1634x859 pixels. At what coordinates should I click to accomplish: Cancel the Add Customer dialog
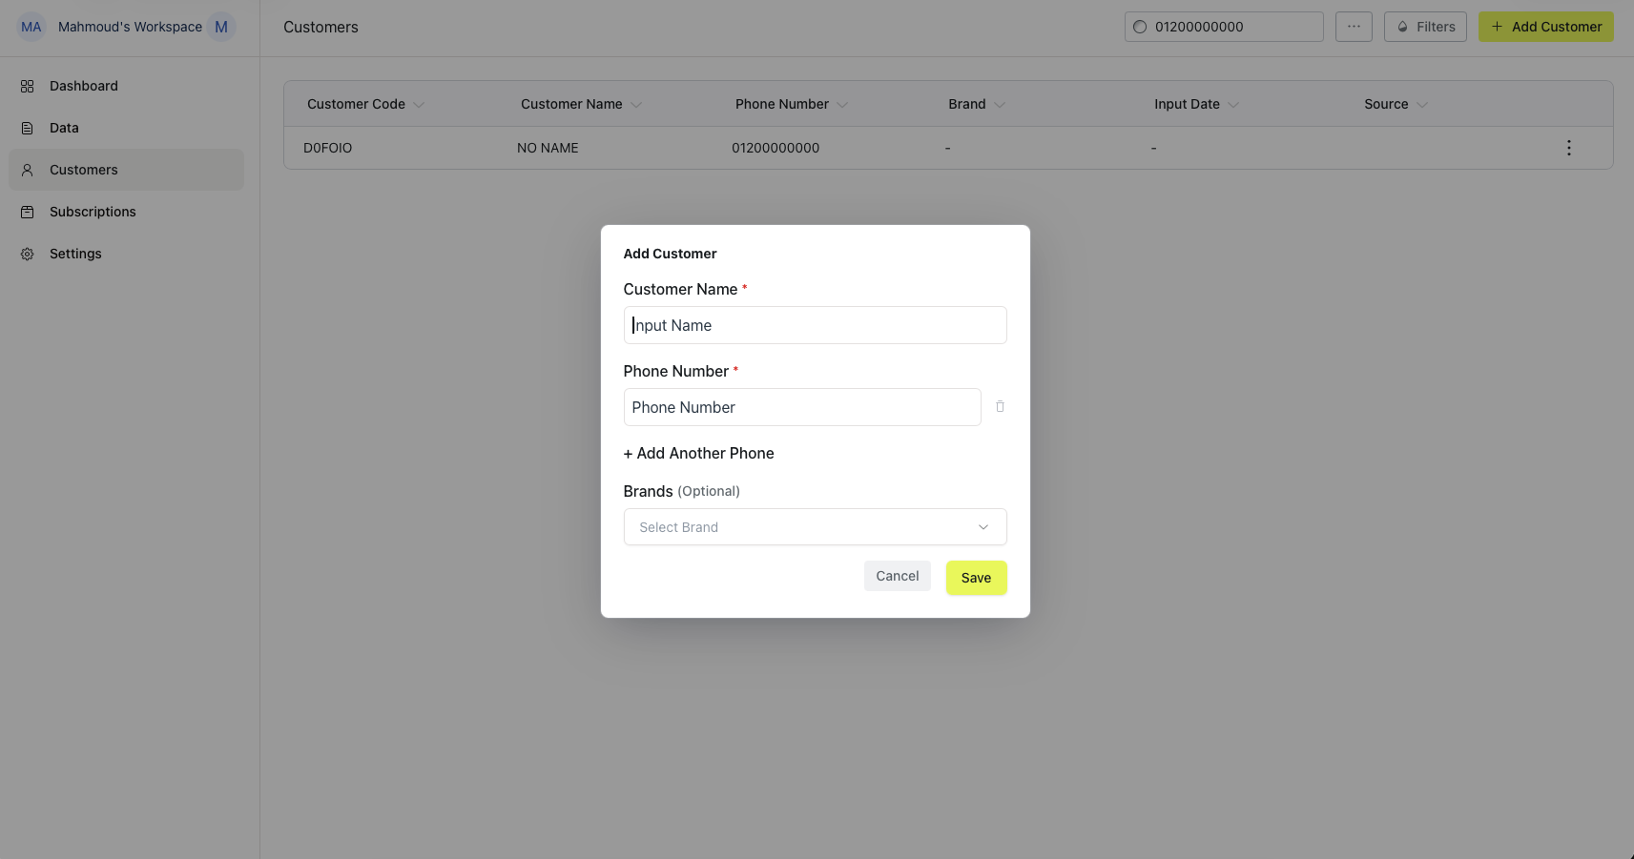click(898, 576)
